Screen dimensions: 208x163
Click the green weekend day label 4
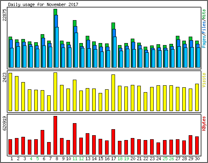[x=31, y=159]
